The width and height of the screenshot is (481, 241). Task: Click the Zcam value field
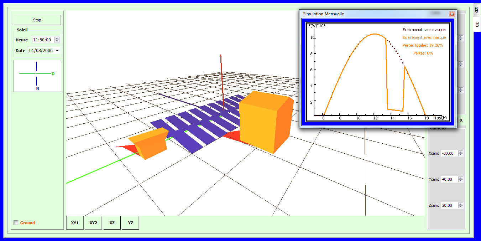(x=449, y=205)
